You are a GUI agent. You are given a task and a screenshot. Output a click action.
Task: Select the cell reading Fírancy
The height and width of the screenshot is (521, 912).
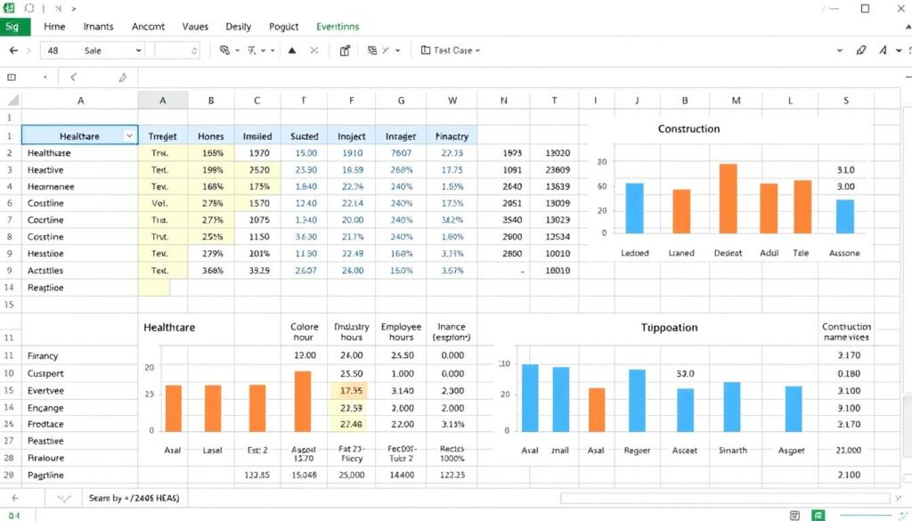tap(79, 356)
